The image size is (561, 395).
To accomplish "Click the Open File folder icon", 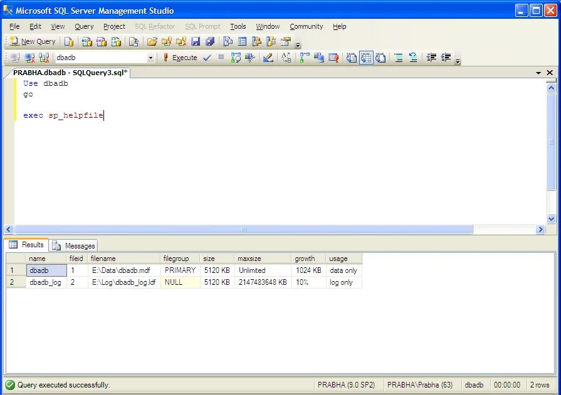I will [152, 41].
